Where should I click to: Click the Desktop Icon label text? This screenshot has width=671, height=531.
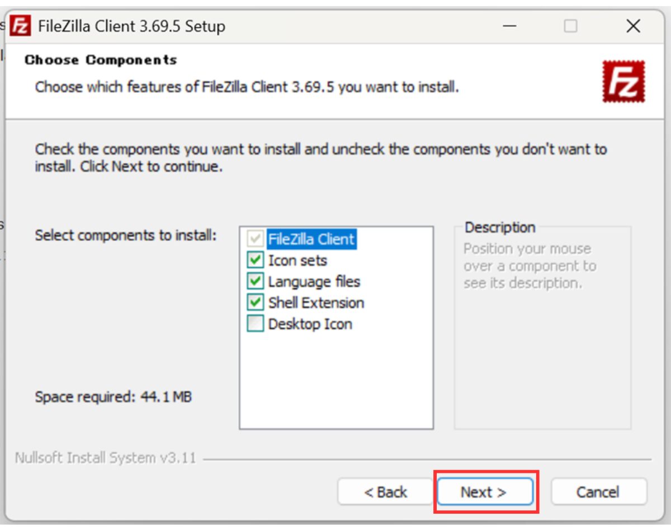310,324
